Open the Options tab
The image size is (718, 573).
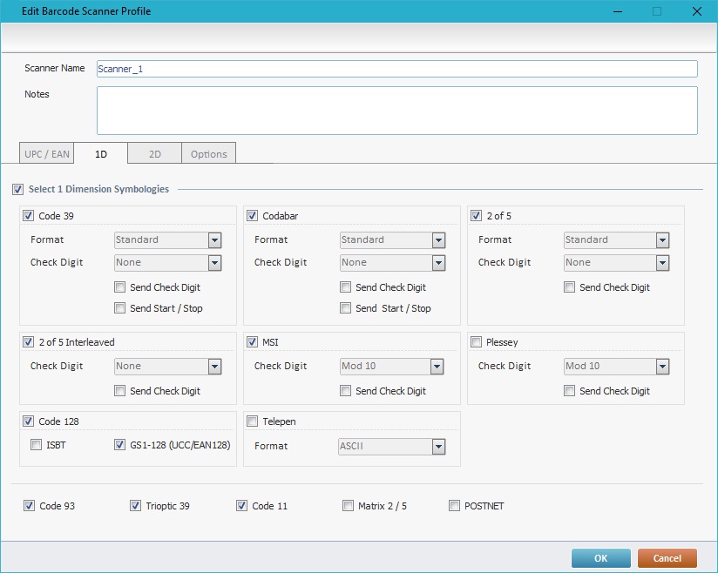[208, 154]
